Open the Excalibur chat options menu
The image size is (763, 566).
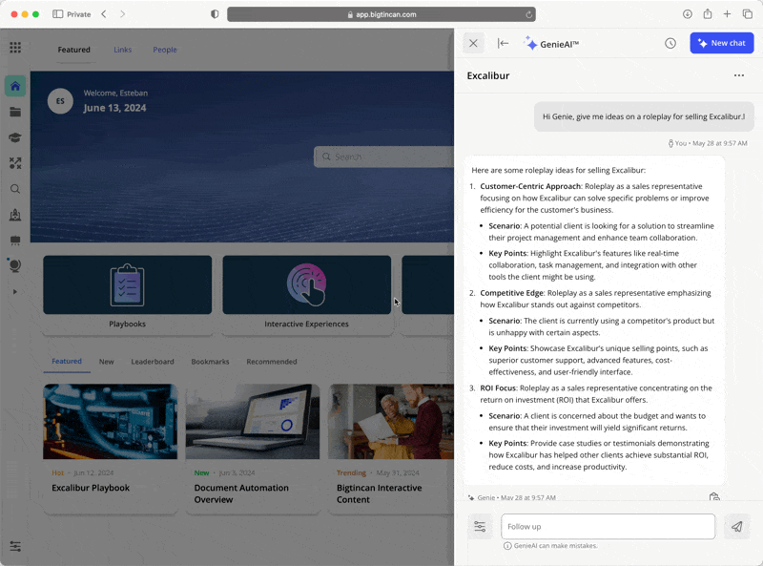738,75
